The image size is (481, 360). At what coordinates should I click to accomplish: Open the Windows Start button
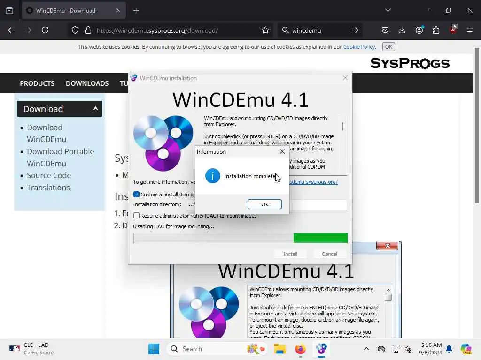[x=154, y=349]
